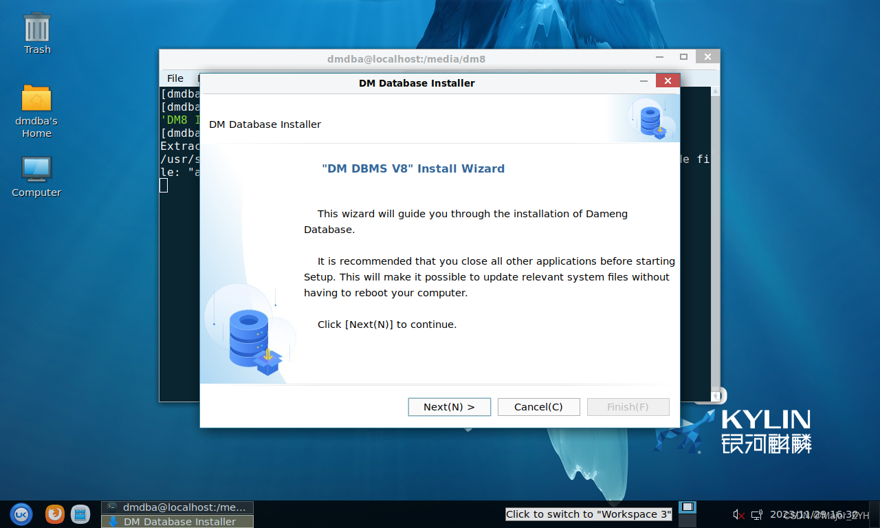This screenshot has width=880, height=528.
Task: Close the terminal window
Action: pos(707,57)
